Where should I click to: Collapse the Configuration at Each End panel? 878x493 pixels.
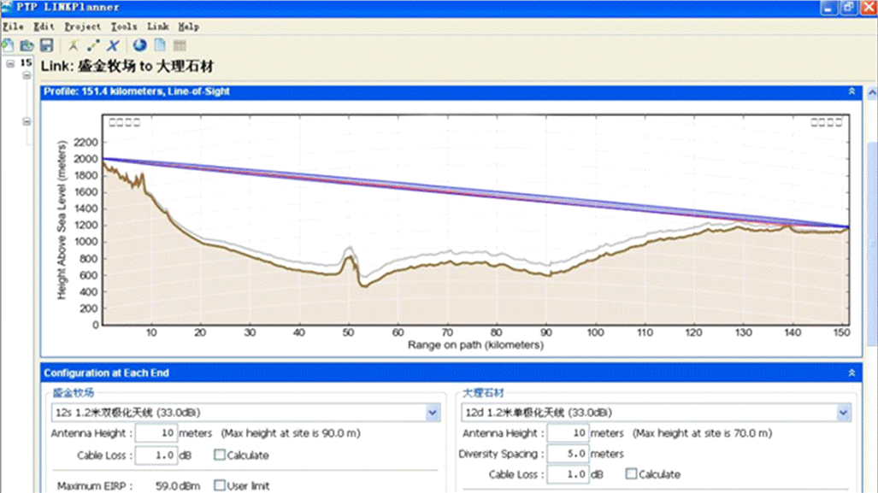tap(851, 373)
